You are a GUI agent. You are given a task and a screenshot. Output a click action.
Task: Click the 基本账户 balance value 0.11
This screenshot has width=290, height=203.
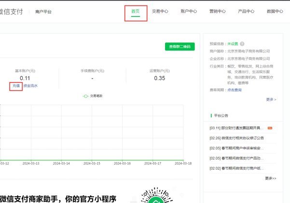[25, 78]
